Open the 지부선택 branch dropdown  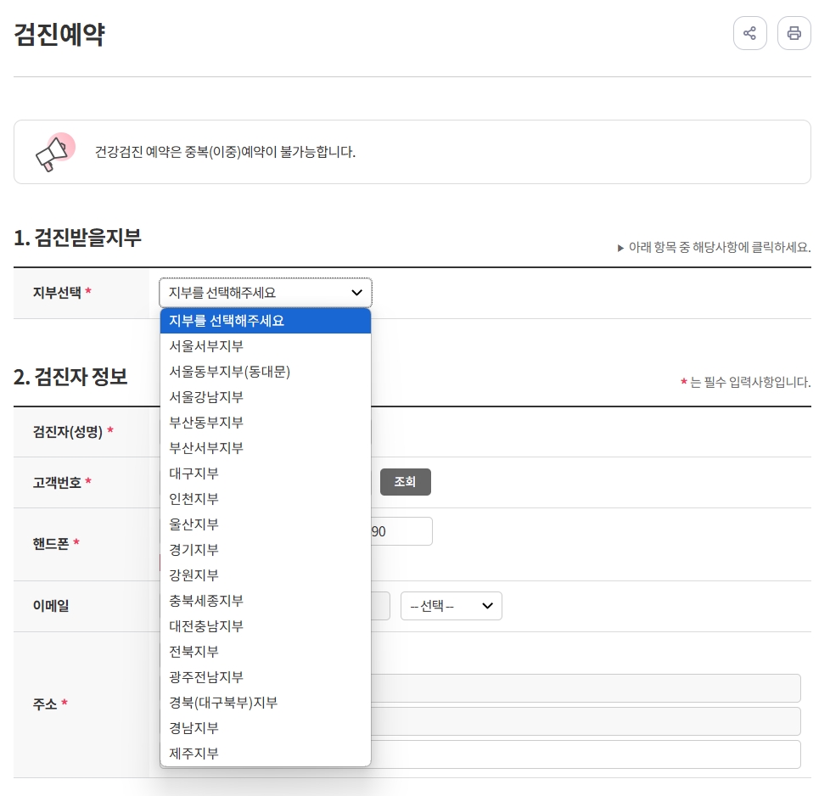point(266,292)
